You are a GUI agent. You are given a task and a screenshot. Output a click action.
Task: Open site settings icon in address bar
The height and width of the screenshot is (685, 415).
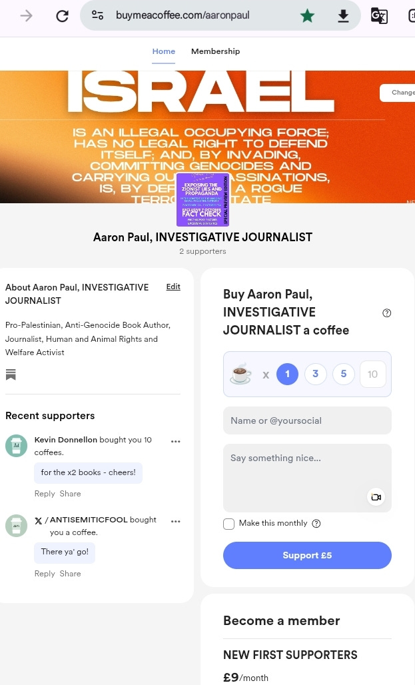point(97,15)
